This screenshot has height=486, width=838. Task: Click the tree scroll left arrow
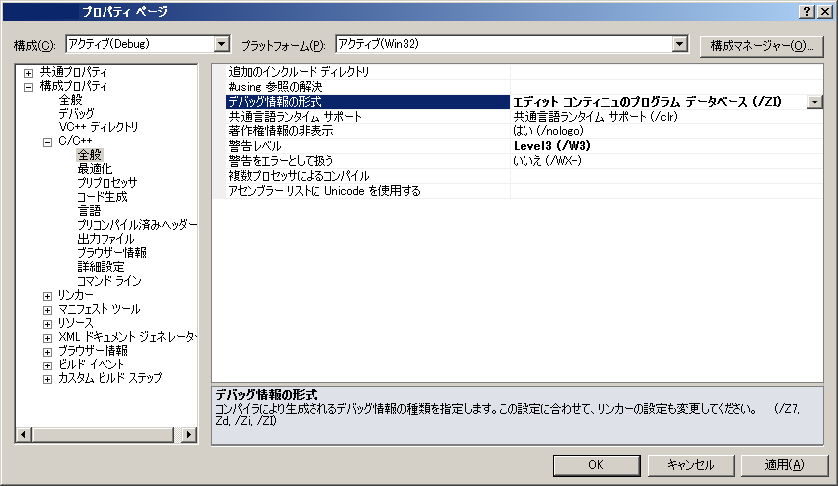click(x=23, y=434)
